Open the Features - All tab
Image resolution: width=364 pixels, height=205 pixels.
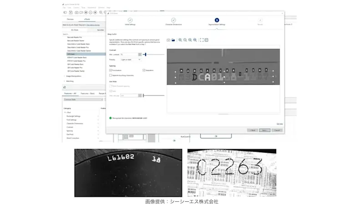click(x=70, y=93)
